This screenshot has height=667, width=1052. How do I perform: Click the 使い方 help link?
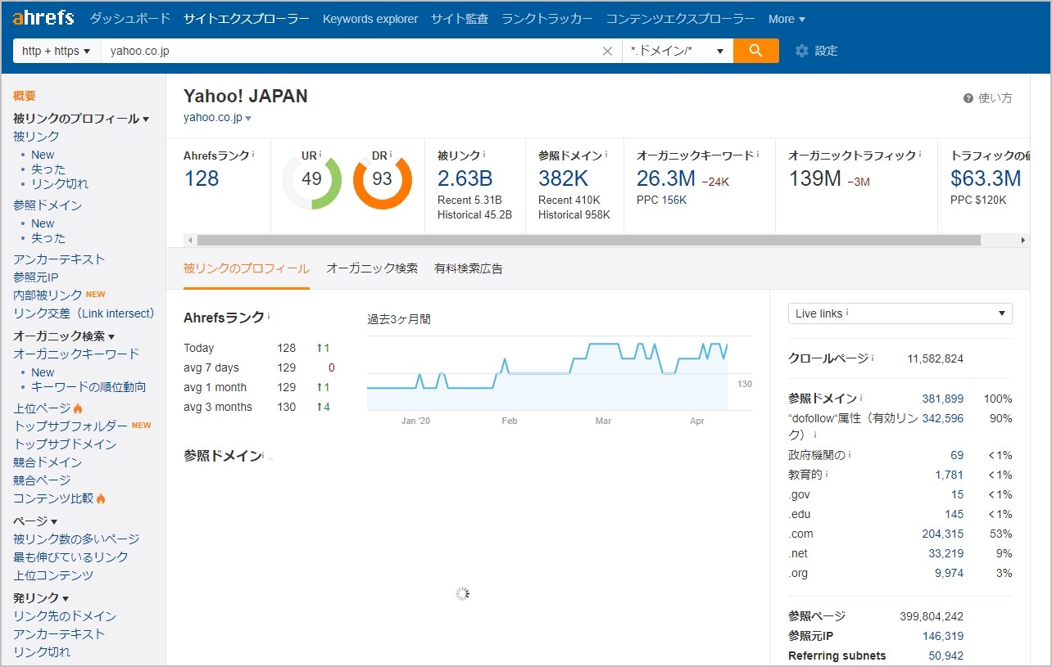(995, 98)
